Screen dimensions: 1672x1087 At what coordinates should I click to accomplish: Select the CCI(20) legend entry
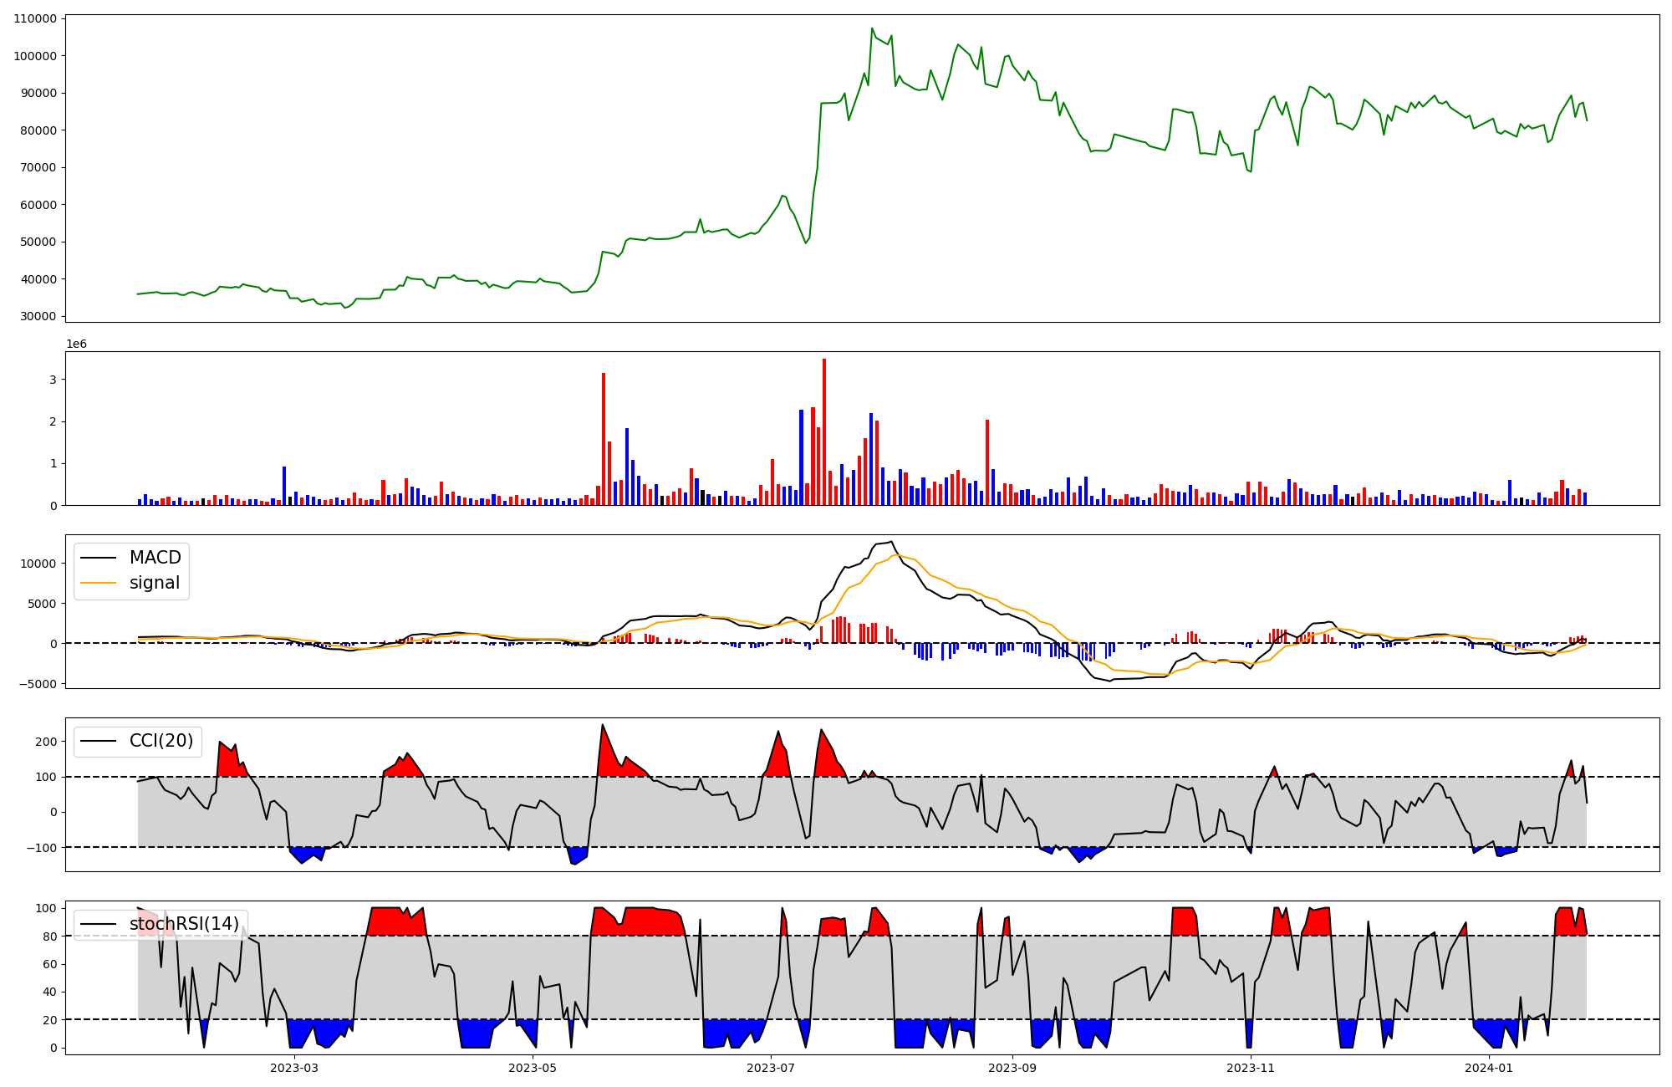point(161,741)
